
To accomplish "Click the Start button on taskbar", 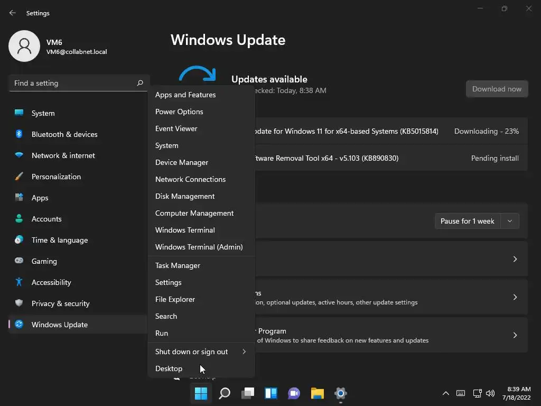I will tap(201, 393).
